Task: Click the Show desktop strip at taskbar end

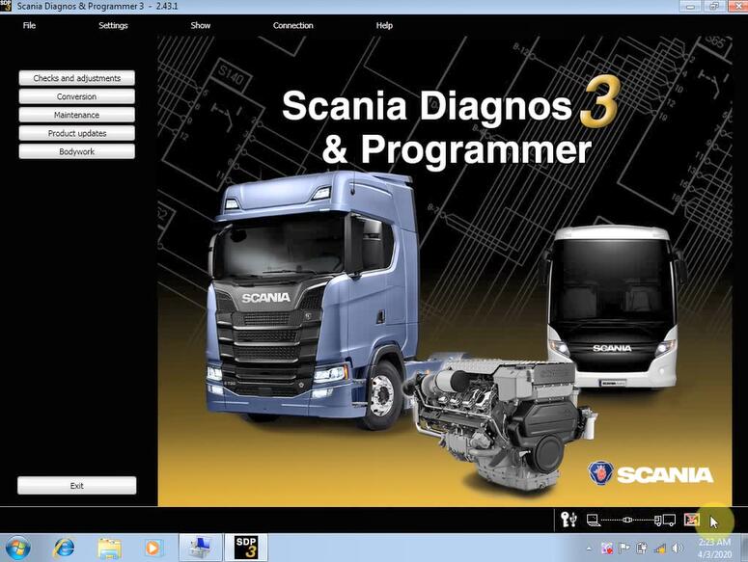Action: pos(744,548)
